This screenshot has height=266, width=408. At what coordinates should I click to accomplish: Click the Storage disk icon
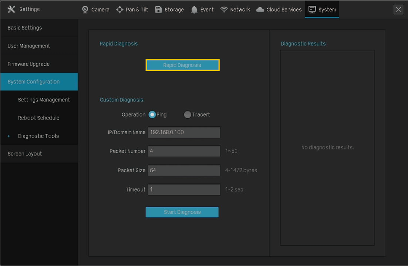click(x=158, y=10)
